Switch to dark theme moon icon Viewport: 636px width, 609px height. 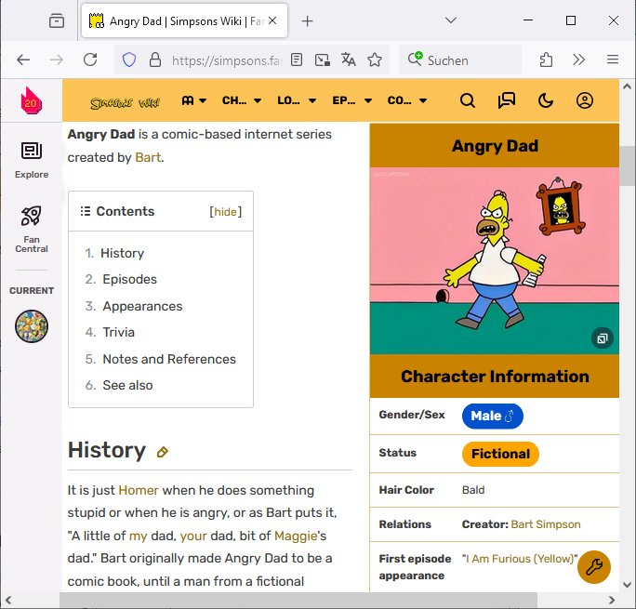click(546, 100)
